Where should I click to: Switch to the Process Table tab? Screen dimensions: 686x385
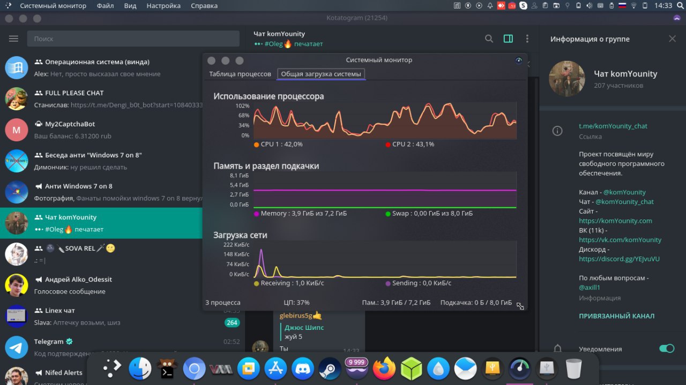tap(240, 74)
